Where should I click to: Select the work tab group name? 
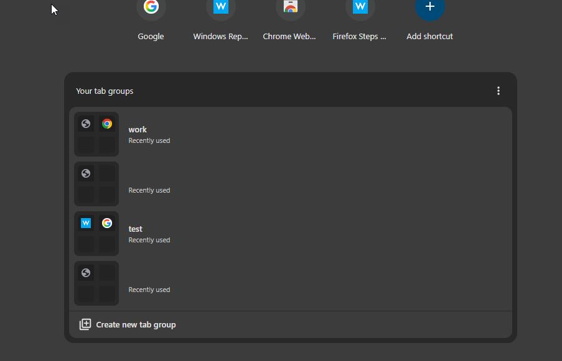tap(138, 129)
